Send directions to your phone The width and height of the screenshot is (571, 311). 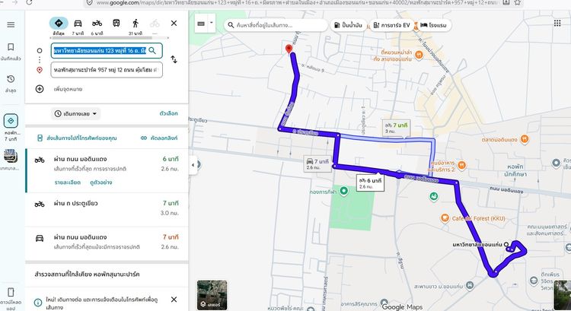click(77, 138)
